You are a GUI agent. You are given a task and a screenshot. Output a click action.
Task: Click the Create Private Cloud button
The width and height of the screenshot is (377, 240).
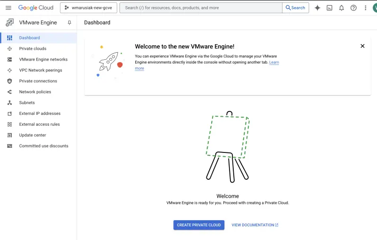[x=199, y=225]
